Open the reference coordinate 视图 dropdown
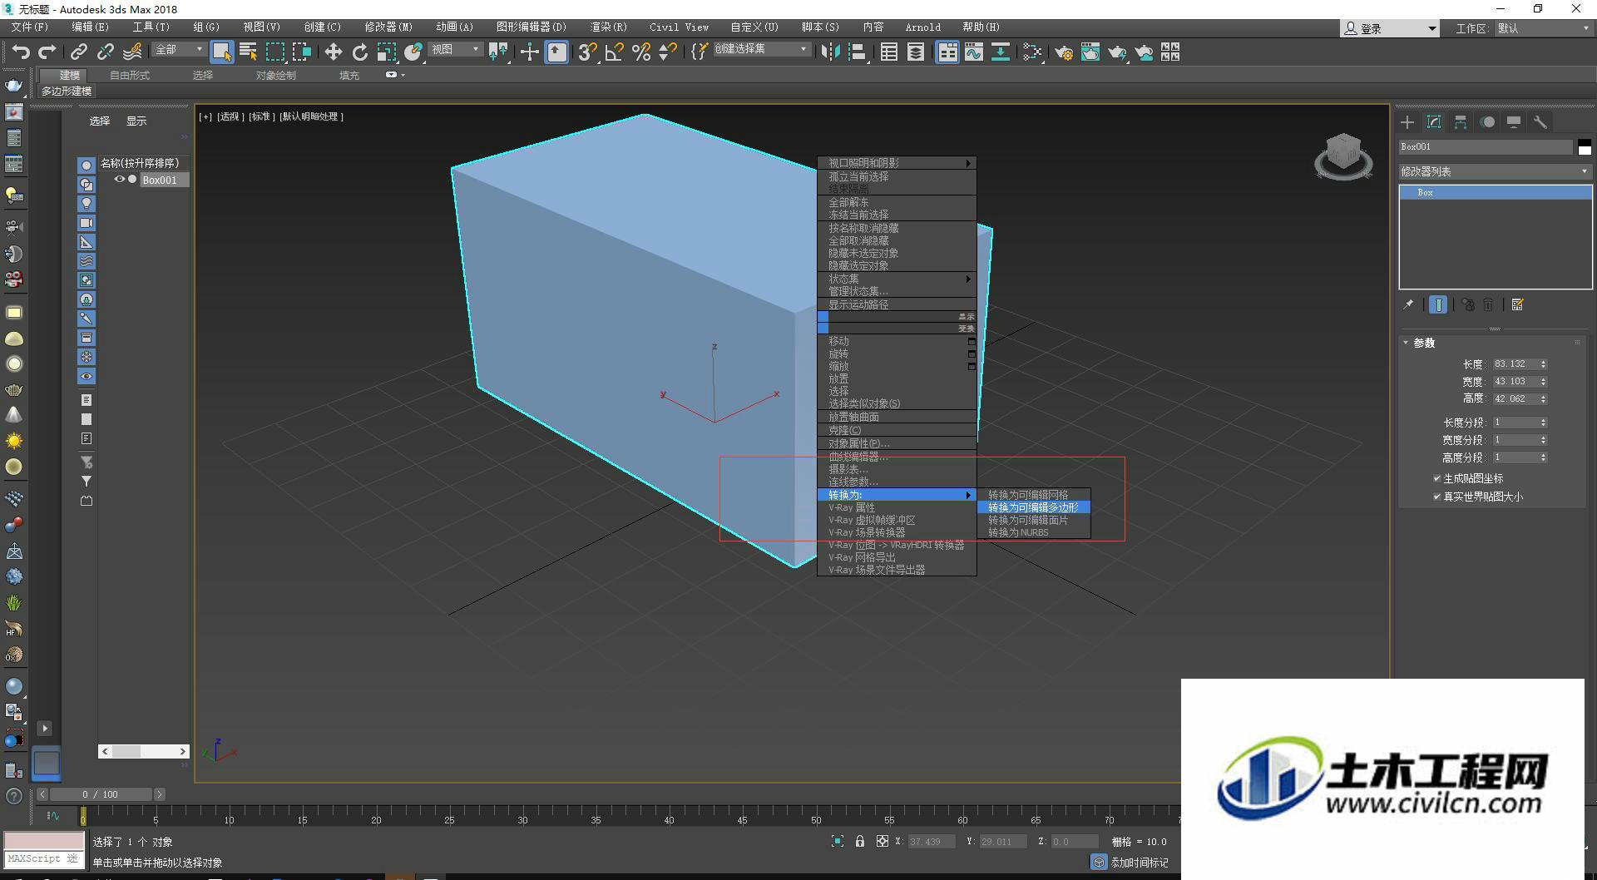The width and height of the screenshot is (1597, 880). 456,50
